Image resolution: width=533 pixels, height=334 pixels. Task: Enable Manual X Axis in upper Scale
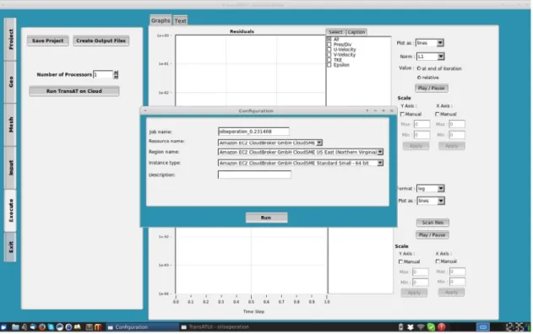pyautogui.click(x=438, y=114)
